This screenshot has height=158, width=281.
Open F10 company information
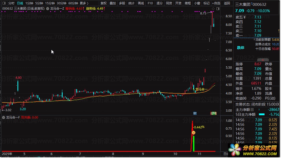point(150,3)
